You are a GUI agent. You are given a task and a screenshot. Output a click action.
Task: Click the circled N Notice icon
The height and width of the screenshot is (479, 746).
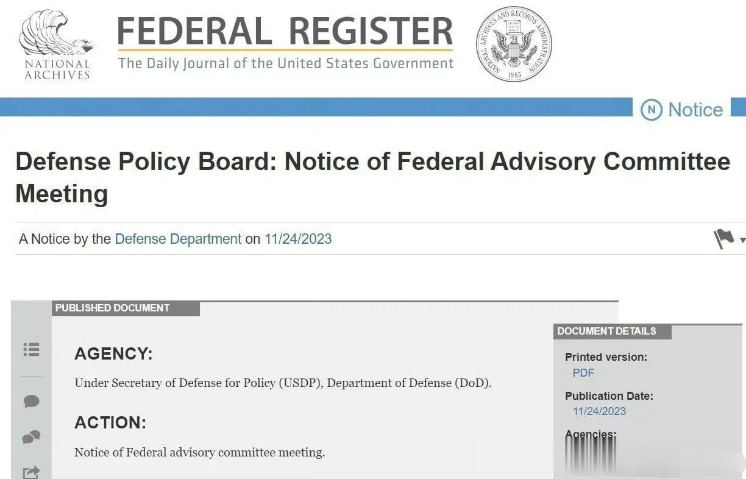pos(651,110)
